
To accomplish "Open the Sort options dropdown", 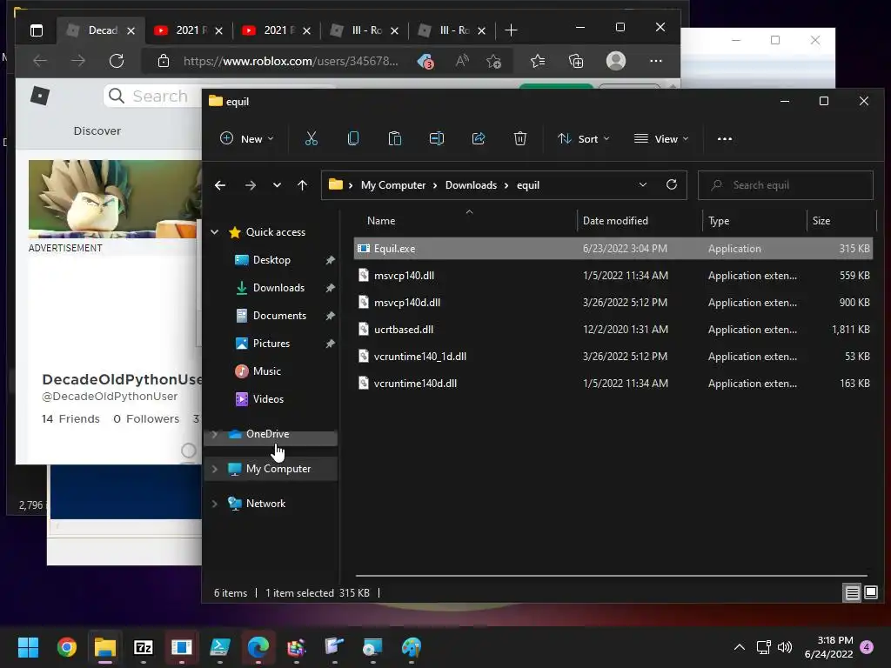I will click(584, 138).
